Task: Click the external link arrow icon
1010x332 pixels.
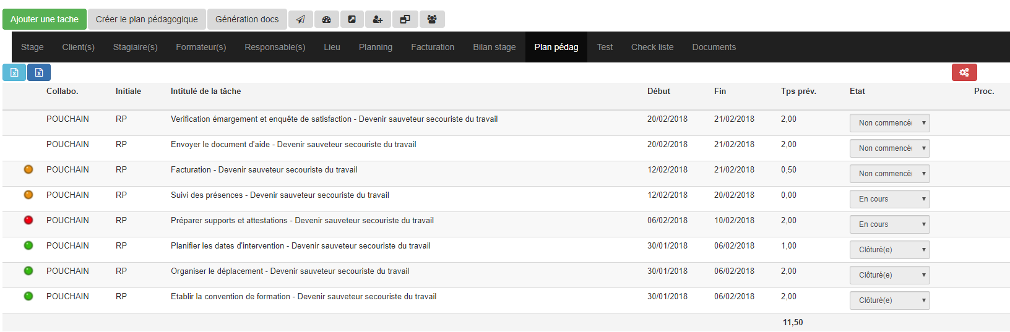Action: (x=352, y=19)
